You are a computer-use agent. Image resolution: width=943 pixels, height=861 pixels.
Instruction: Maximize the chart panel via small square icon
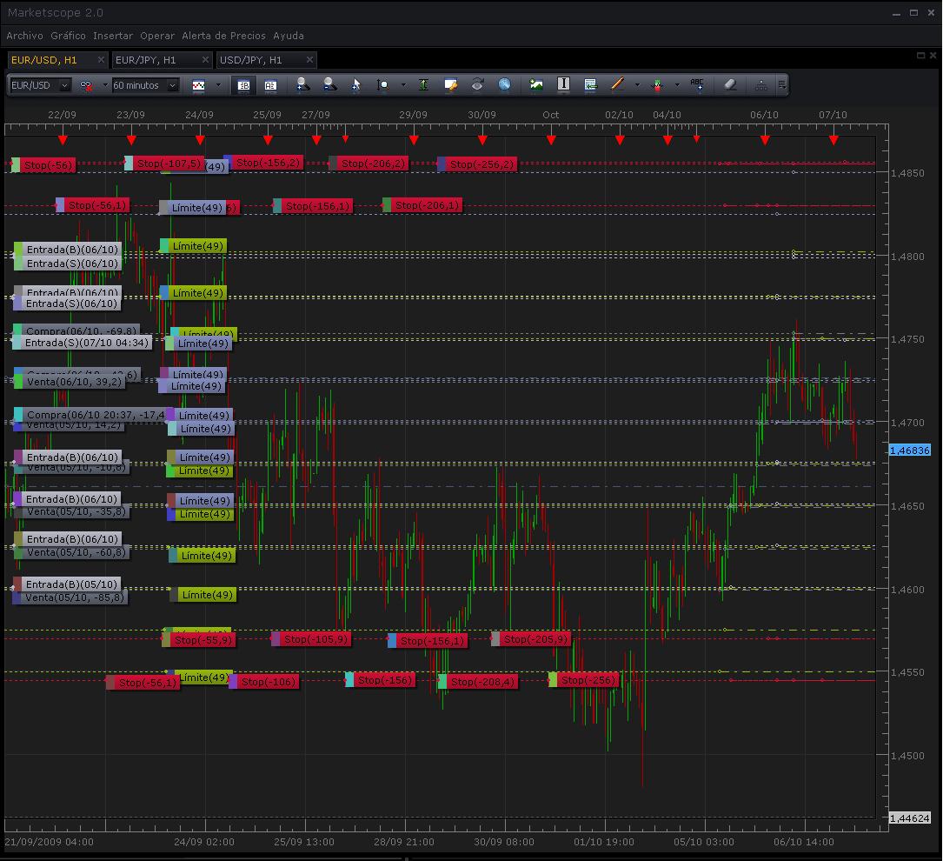(920, 56)
